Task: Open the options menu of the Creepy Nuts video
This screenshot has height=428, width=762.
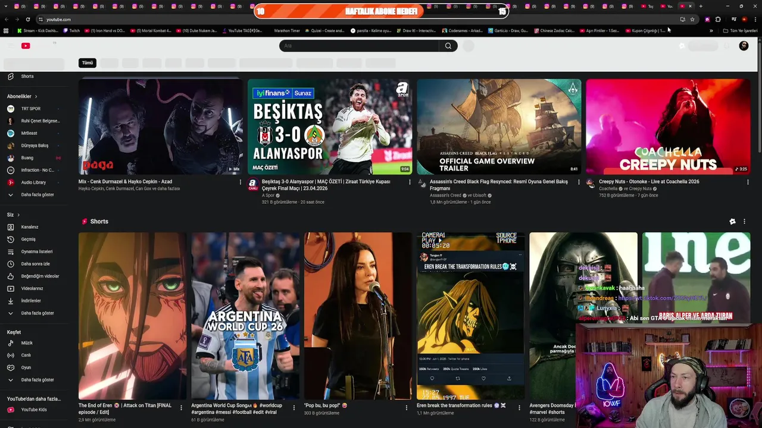Action: pyautogui.click(x=748, y=182)
